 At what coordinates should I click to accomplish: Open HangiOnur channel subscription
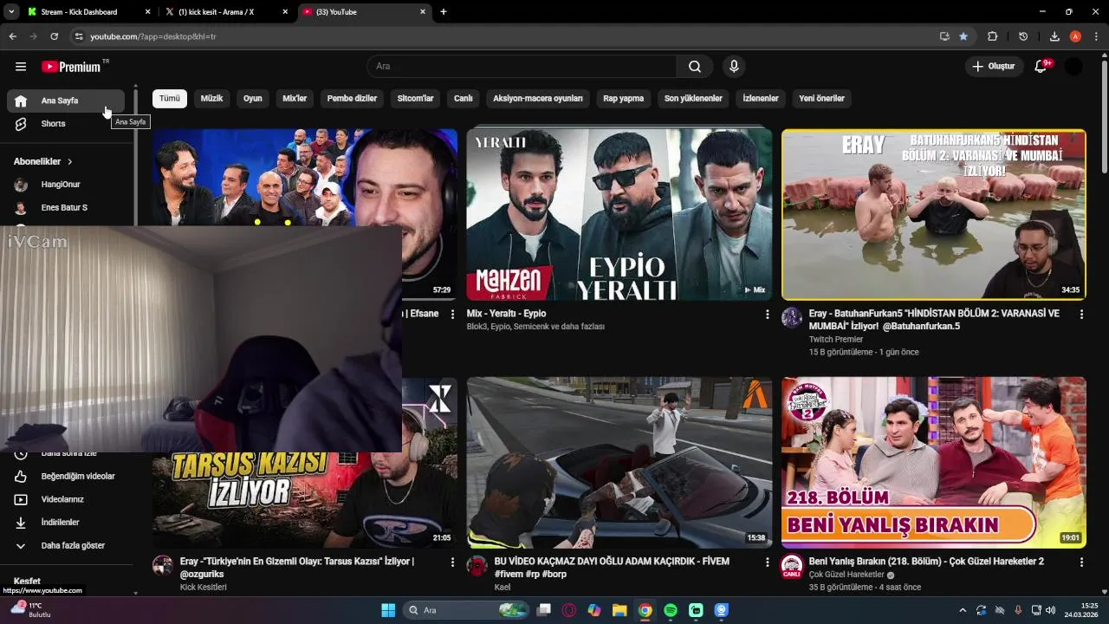(x=66, y=185)
